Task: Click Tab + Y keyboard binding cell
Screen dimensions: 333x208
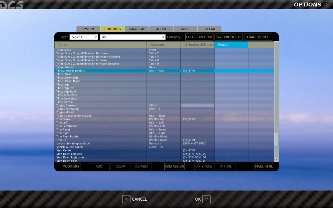Action: (x=164, y=57)
